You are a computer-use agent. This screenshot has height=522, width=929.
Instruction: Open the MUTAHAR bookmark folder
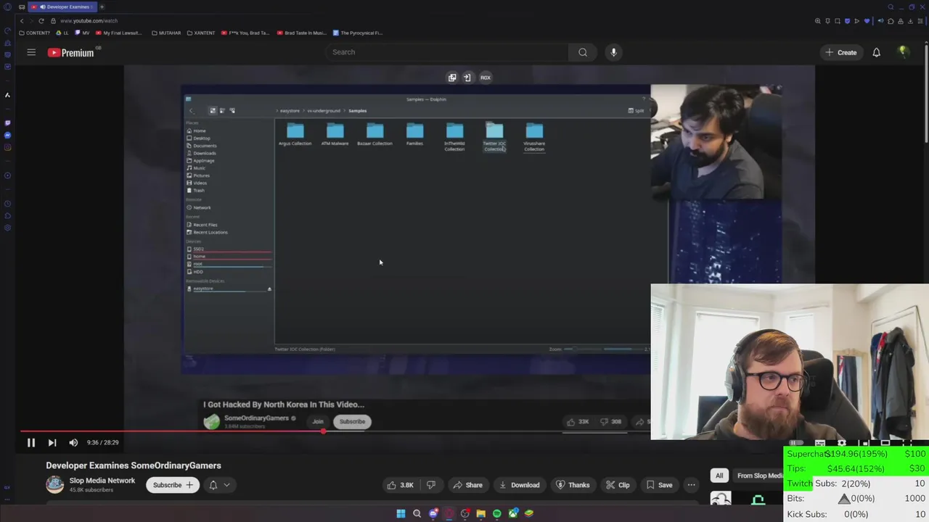click(166, 33)
